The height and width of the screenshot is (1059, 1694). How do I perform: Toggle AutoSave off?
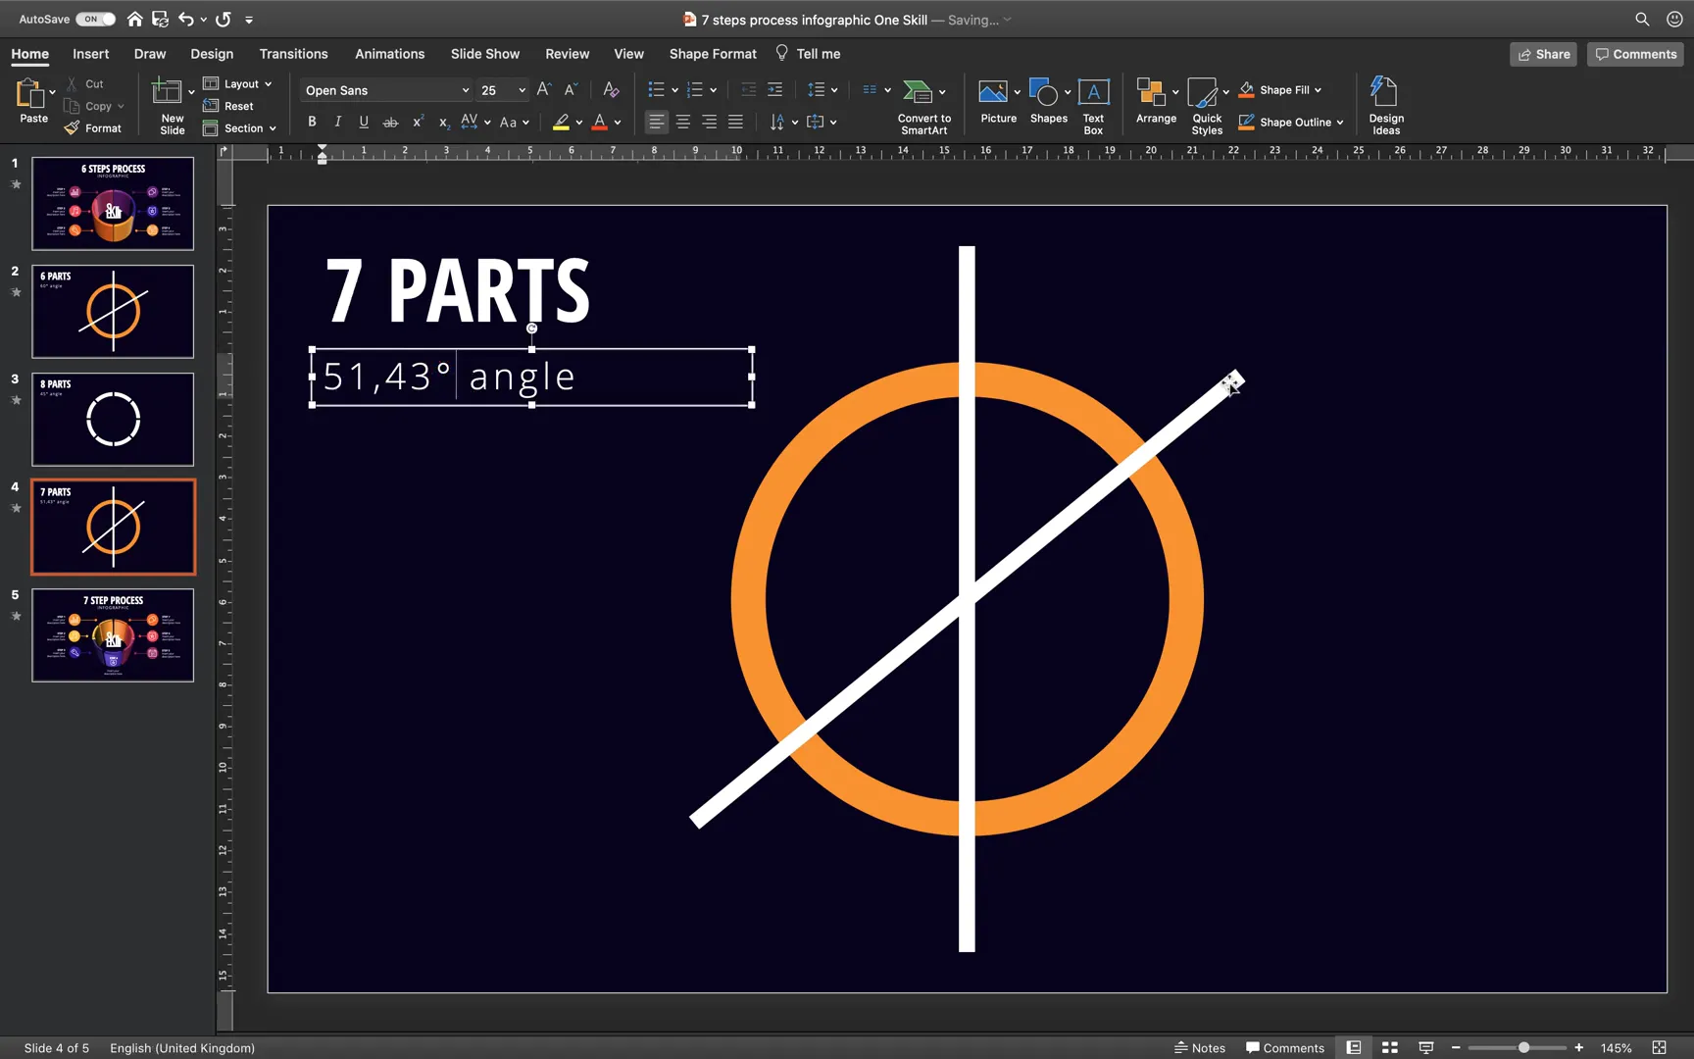click(94, 19)
